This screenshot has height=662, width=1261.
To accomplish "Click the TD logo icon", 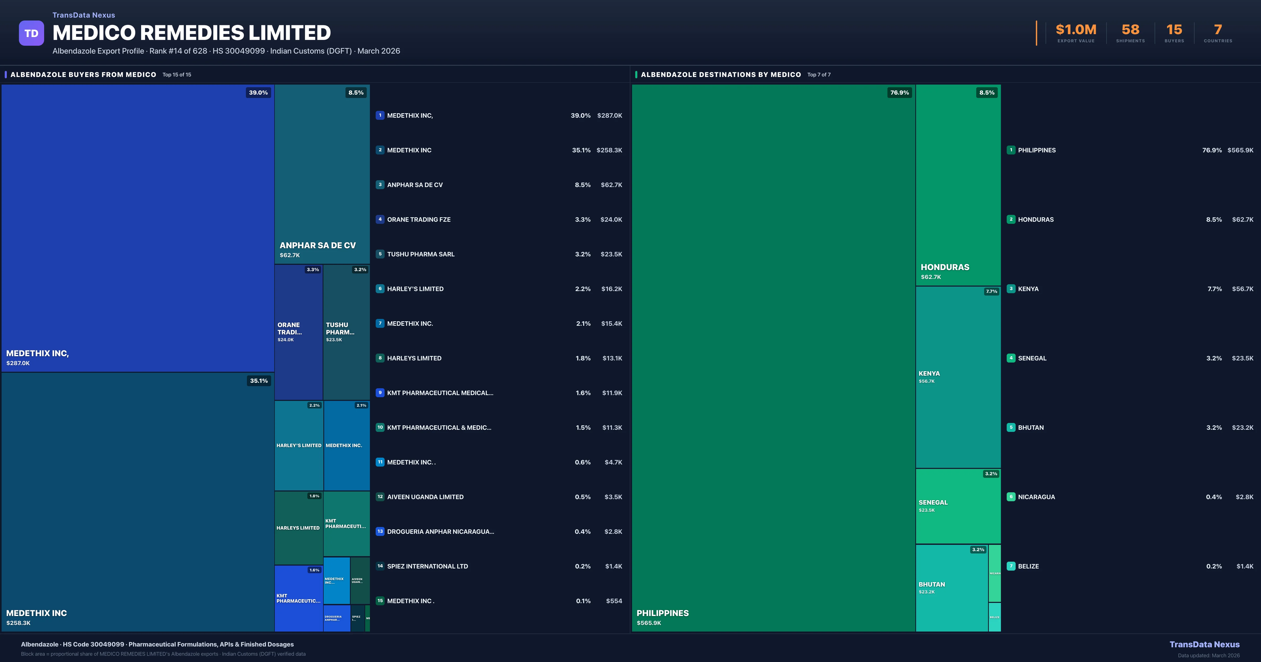I will [31, 33].
